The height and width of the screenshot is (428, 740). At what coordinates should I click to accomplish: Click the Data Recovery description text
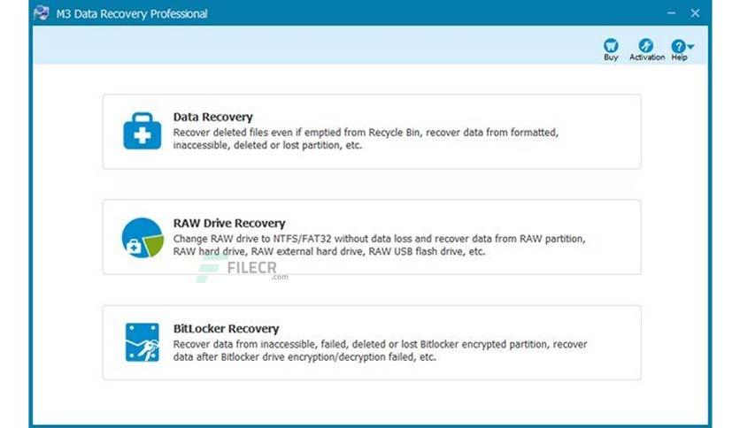click(x=366, y=139)
